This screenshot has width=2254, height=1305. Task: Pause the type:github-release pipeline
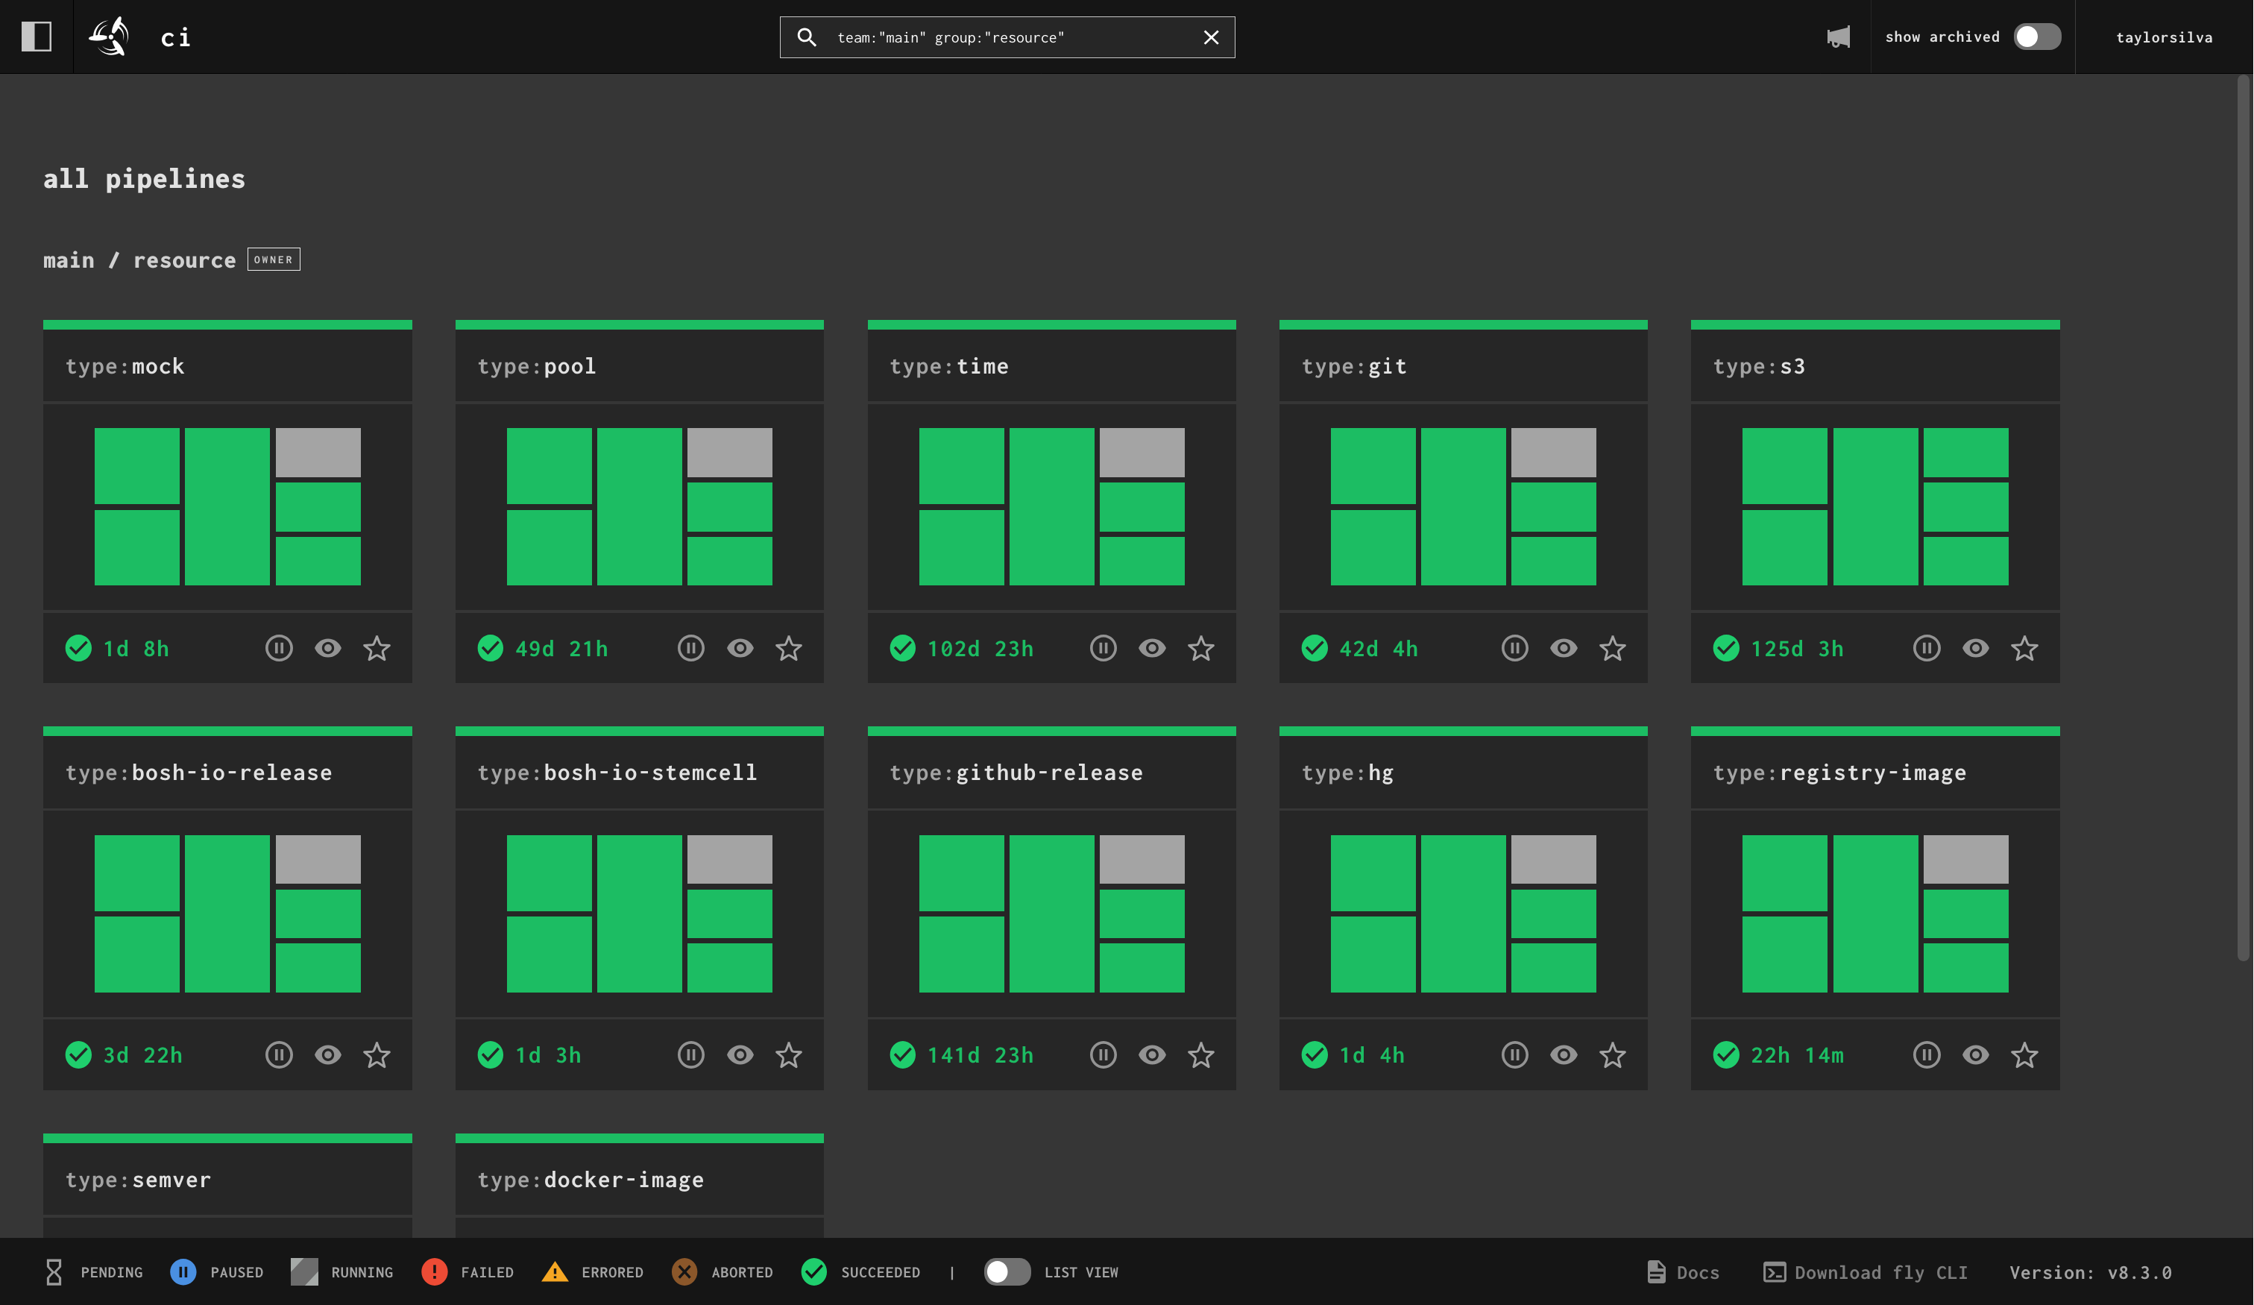point(1103,1054)
